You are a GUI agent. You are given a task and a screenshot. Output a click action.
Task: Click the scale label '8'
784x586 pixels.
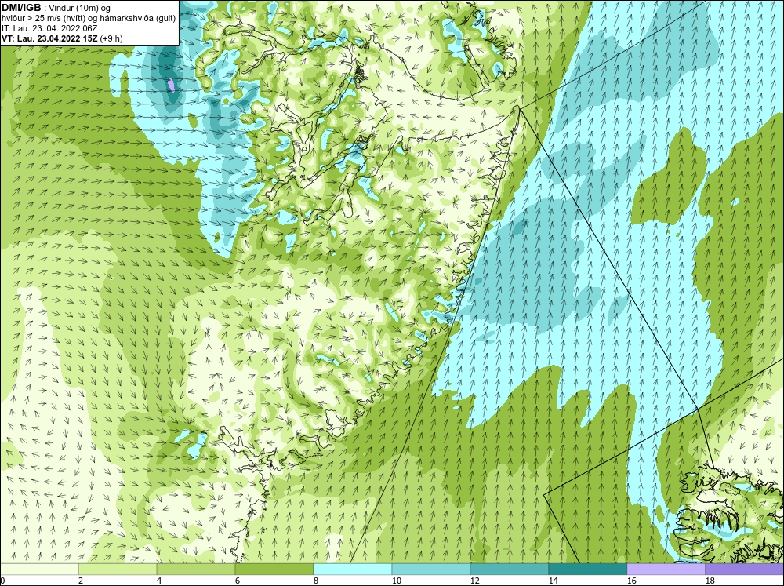point(317,581)
